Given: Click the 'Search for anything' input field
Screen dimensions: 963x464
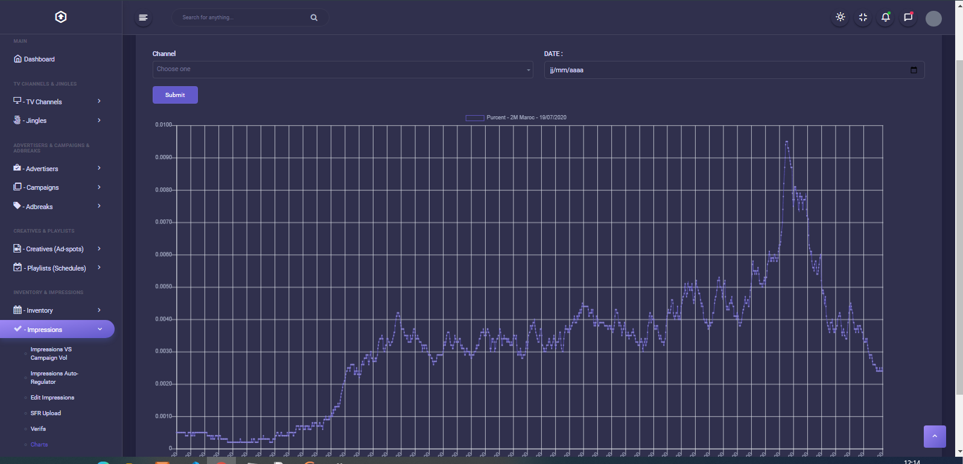Looking at the screenshot, I should tap(241, 17).
